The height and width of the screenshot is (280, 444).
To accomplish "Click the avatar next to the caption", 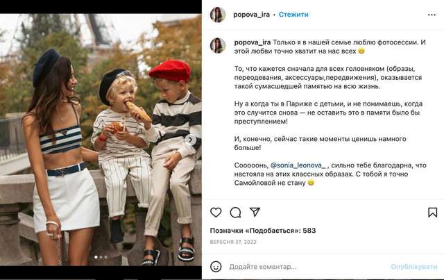I will tap(218, 45).
